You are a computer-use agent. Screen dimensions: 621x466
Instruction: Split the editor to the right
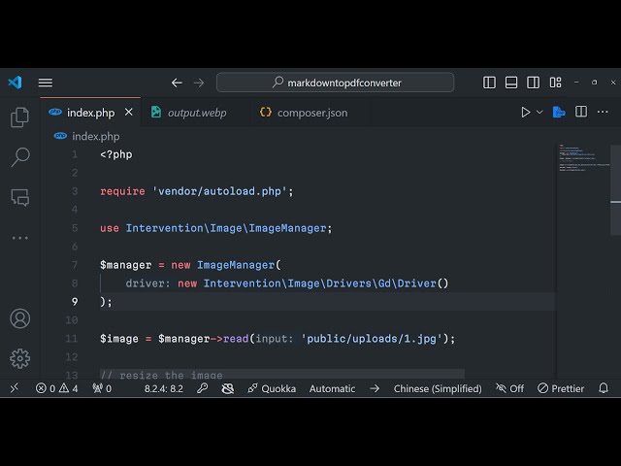(x=581, y=113)
